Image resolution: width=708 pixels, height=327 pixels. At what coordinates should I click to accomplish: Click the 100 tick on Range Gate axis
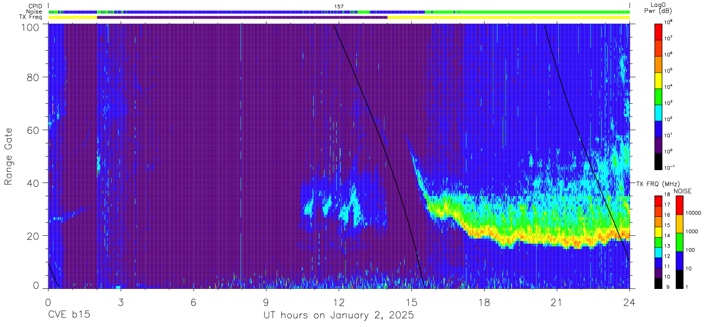tap(31, 27)
